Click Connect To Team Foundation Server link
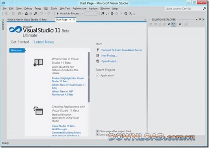This screenshot has height=148, width=209. [121, 50]
